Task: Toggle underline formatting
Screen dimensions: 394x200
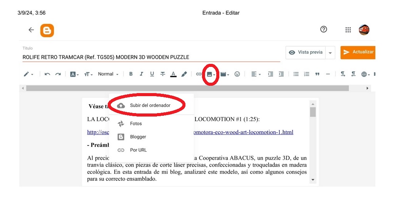Action: pos(152,74)
